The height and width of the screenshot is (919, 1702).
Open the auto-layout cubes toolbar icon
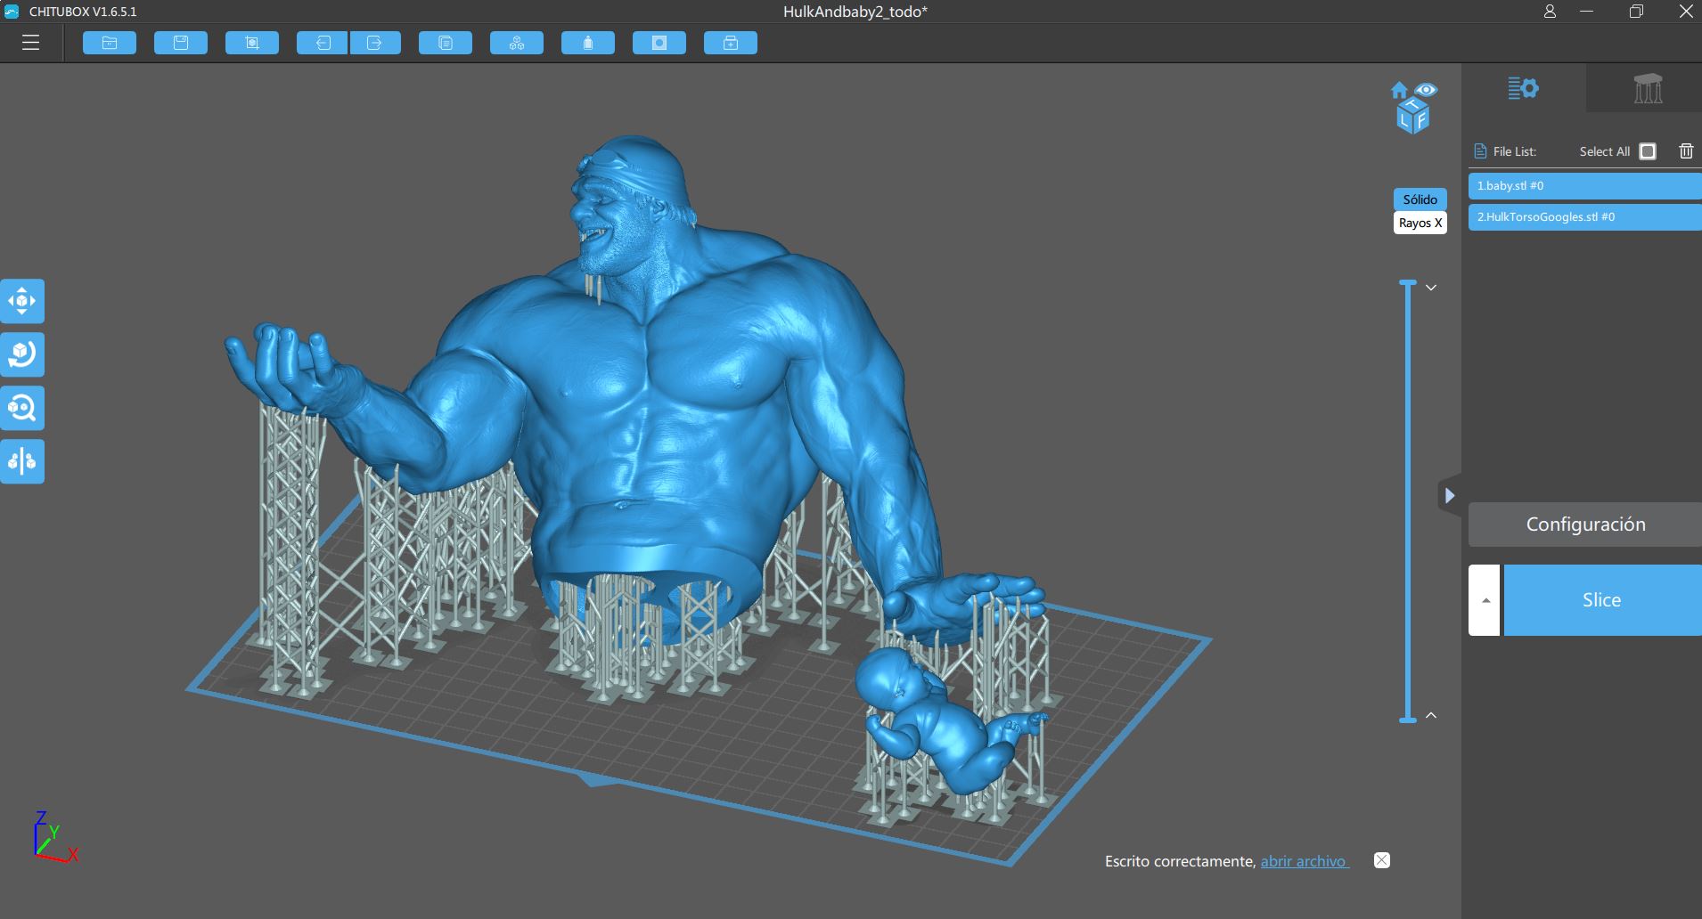coord(517,42)
